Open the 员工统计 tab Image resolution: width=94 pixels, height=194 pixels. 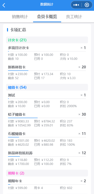tap(74, 17)
